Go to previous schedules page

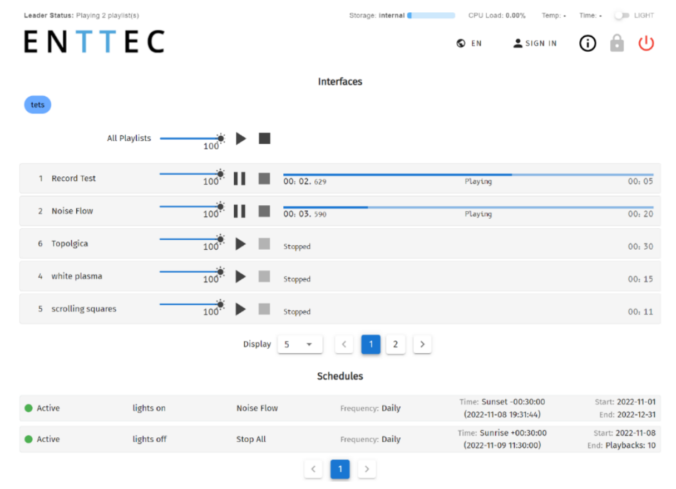pyautogui.click(x=313, y=470)
